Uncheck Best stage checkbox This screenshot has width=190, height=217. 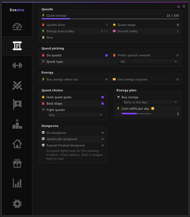click(103, 104)
